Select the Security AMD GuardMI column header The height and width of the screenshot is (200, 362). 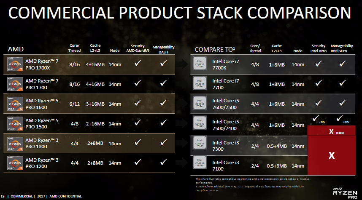click(x=138, y=48)
